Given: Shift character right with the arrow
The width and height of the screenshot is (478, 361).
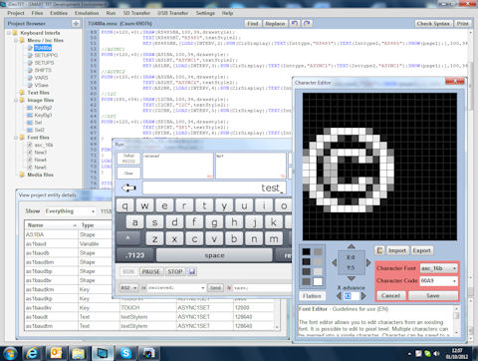Looking at the screenshot, I should tap(368, 262).
